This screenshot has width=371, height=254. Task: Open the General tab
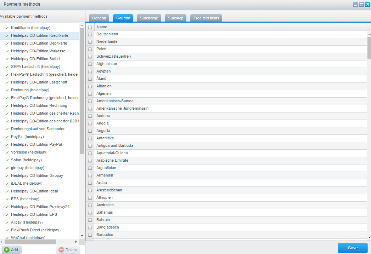click(99, 18)
